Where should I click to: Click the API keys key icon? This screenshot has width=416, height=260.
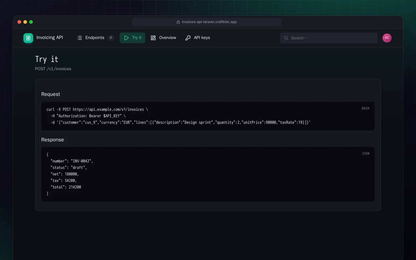[x=188, y=38]
